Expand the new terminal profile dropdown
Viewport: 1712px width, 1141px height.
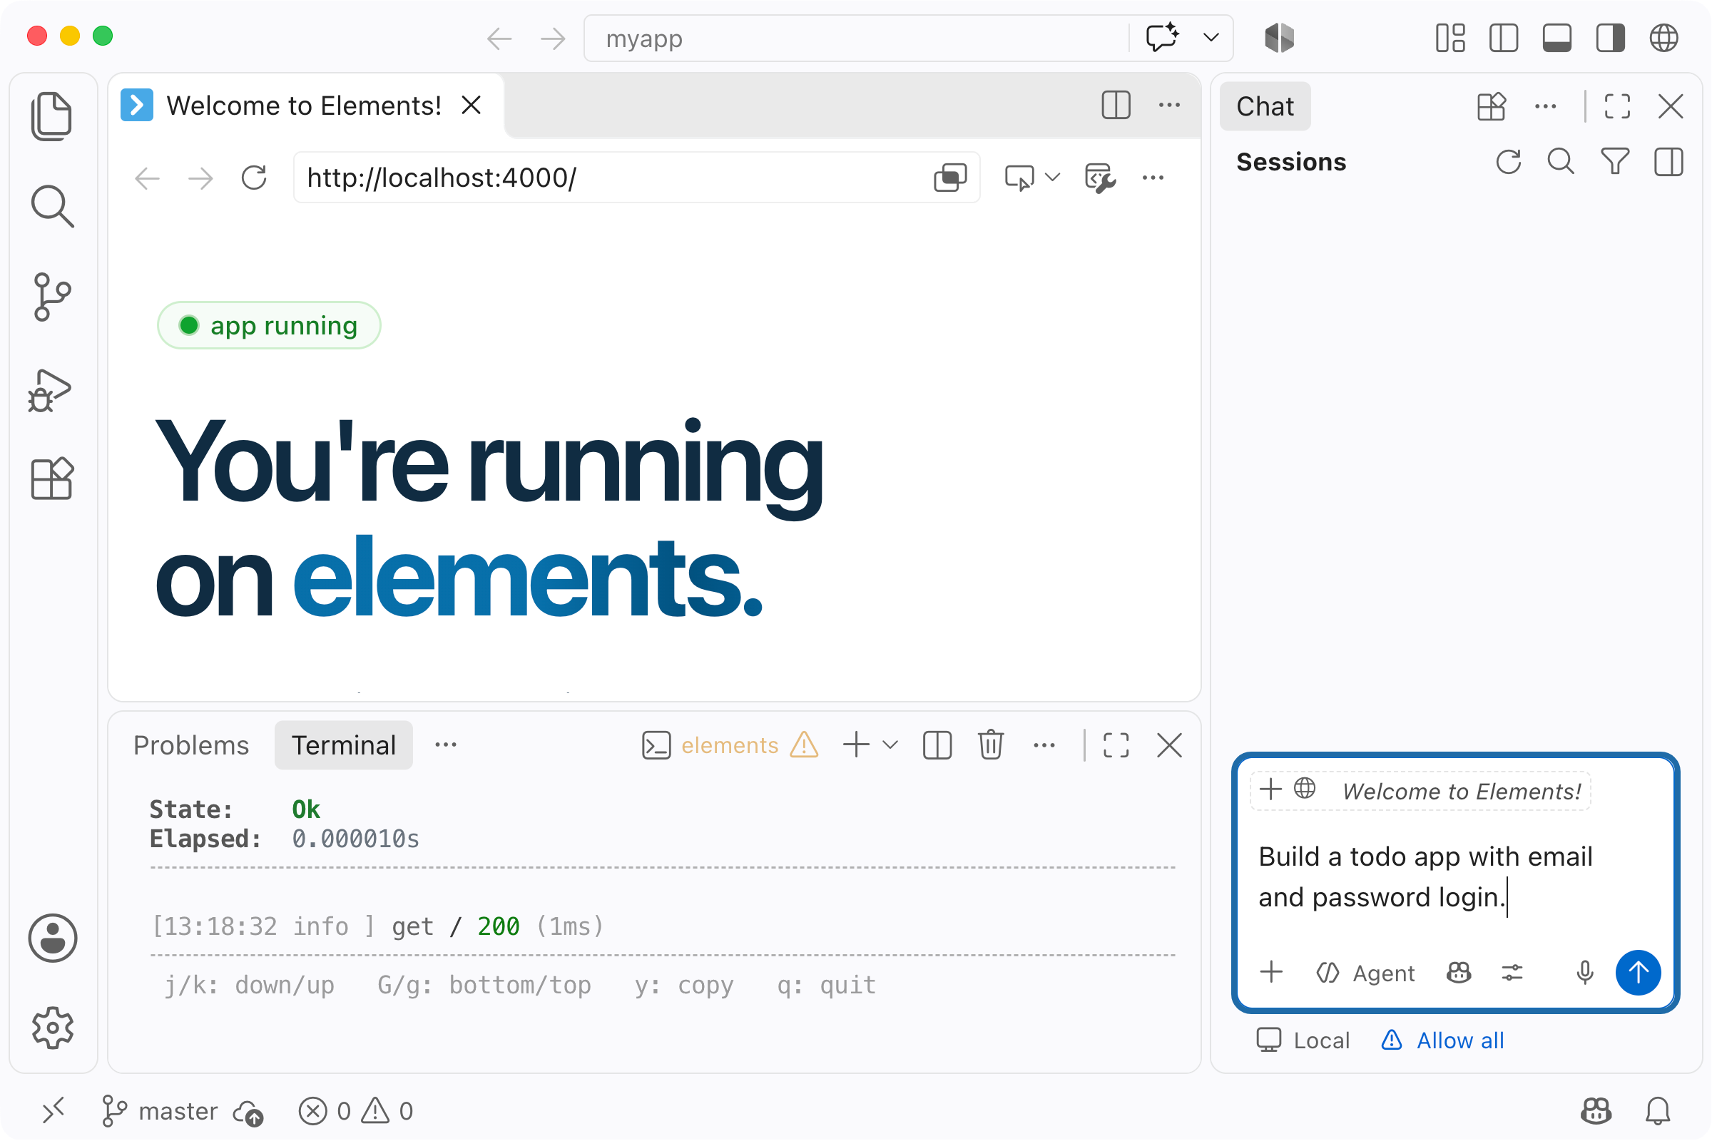tap(890, 745)
